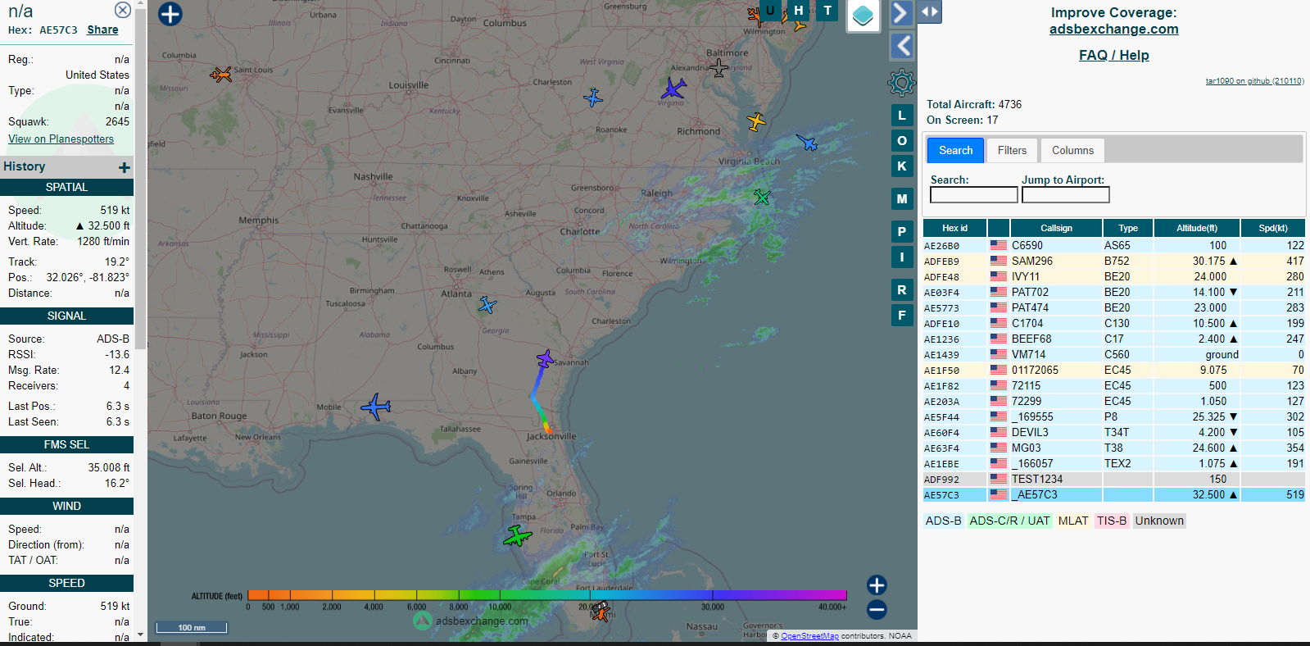
Task: Switch to the Filters tab
Action: (1012, 150)
